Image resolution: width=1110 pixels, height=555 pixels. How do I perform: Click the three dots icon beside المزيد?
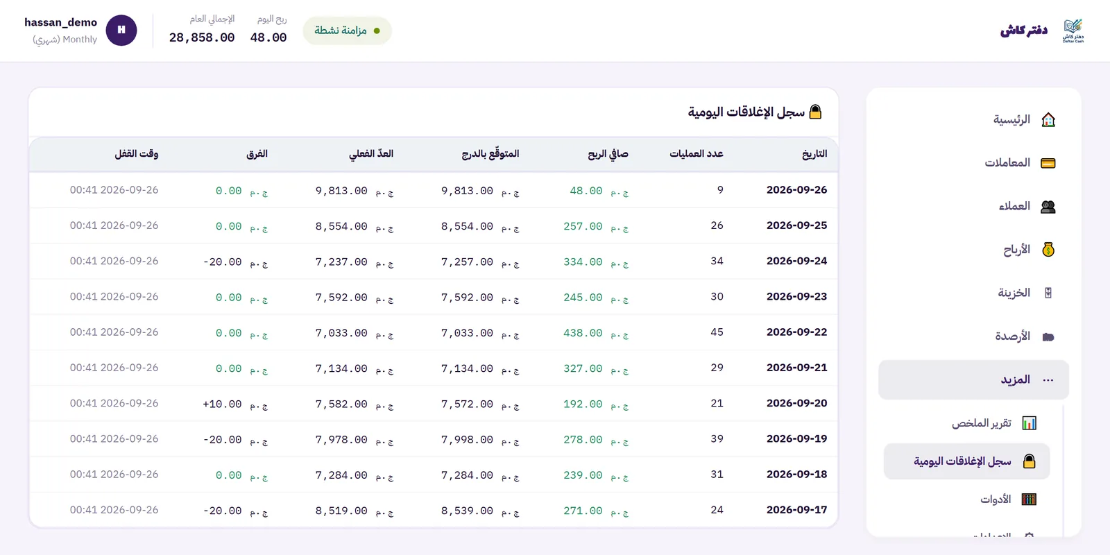tap(1048, 379)
